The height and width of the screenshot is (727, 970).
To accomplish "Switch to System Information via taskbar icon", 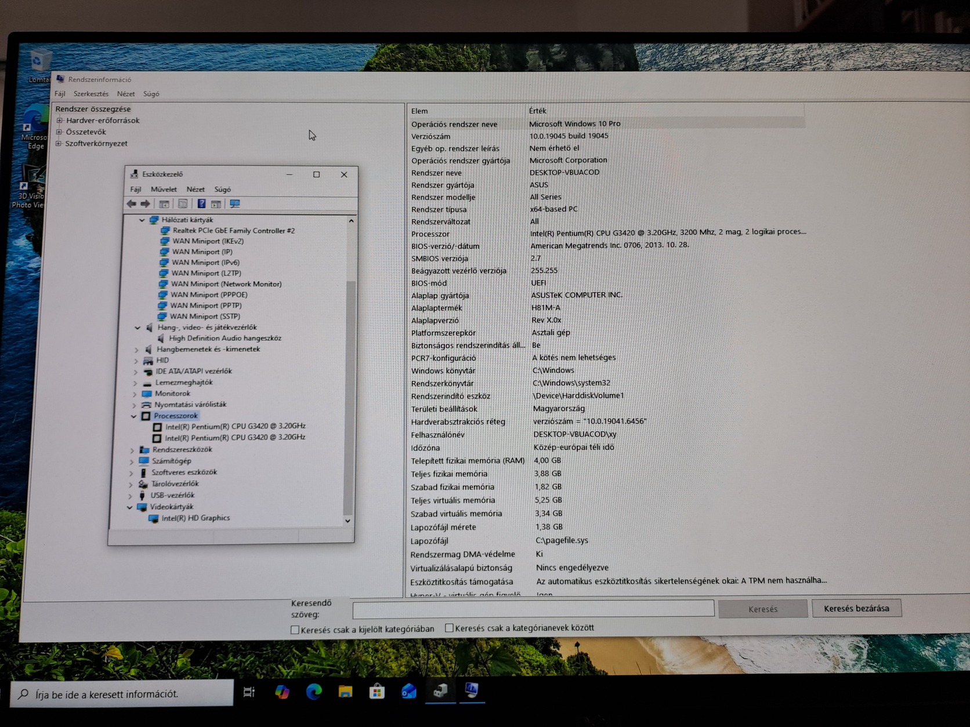I will 472,690.
